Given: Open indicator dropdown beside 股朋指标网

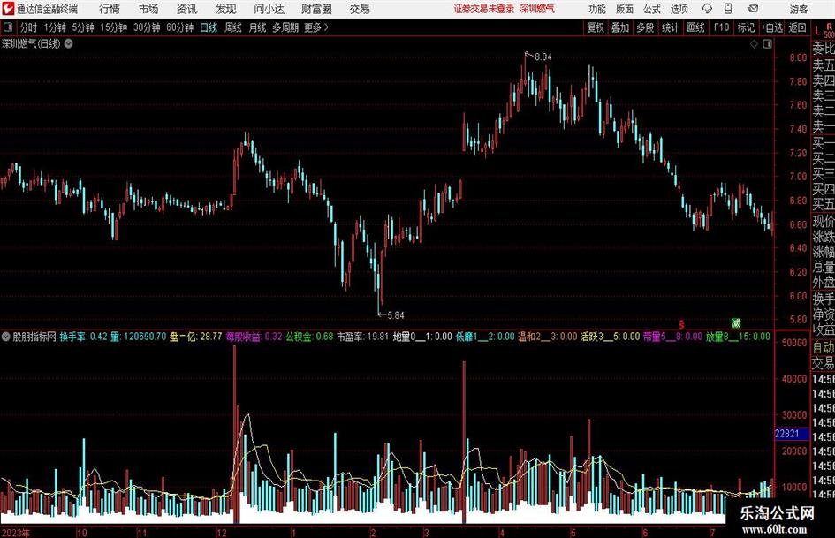Looking at the screenshot, I should [6, 337].
